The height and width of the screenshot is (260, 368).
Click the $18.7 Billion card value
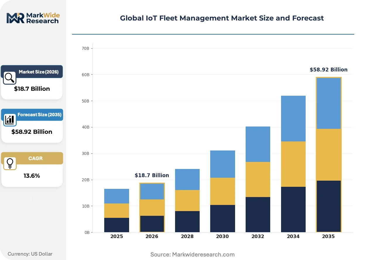pyautogui.click(x=32, y=89)
